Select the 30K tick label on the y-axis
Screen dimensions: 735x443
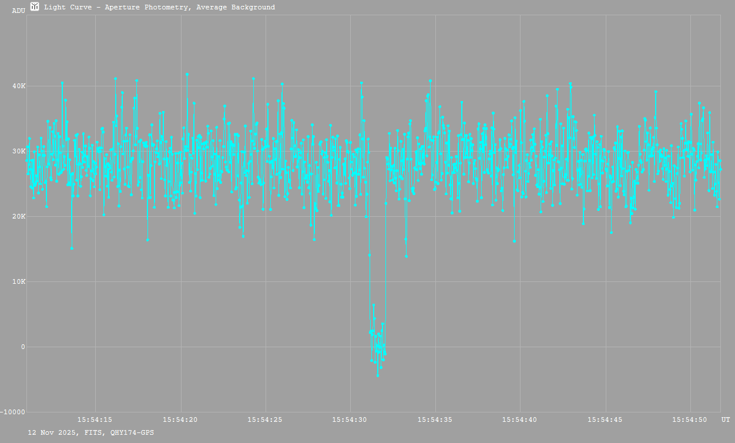click(x=19, y=152)
